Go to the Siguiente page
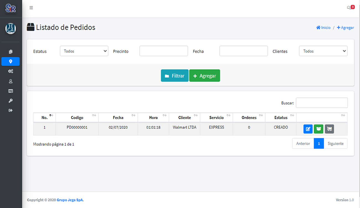The width and height of the screenshot is (360, 208). click(335, 144)
